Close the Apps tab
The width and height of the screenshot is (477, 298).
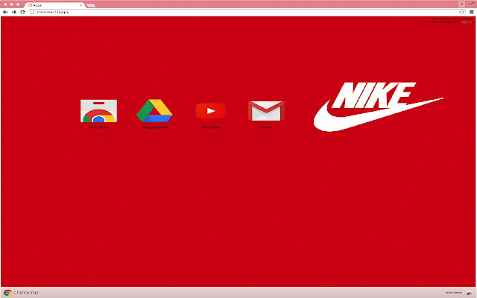point(80,5)
